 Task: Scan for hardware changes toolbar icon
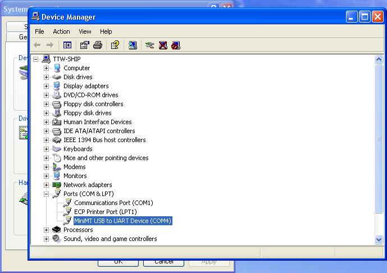tap(133, 45)
